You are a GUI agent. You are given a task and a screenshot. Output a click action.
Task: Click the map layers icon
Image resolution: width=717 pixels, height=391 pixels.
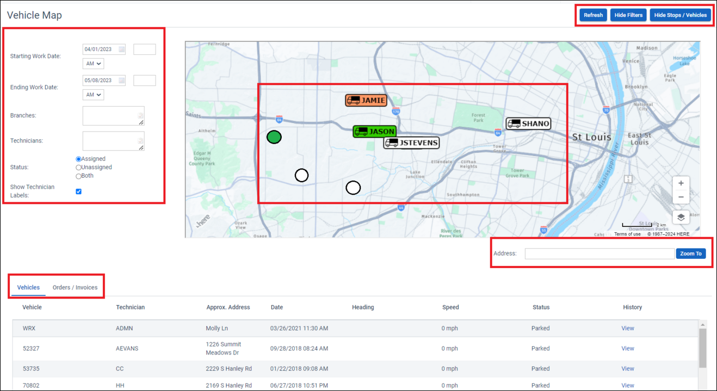coord(681,217)
